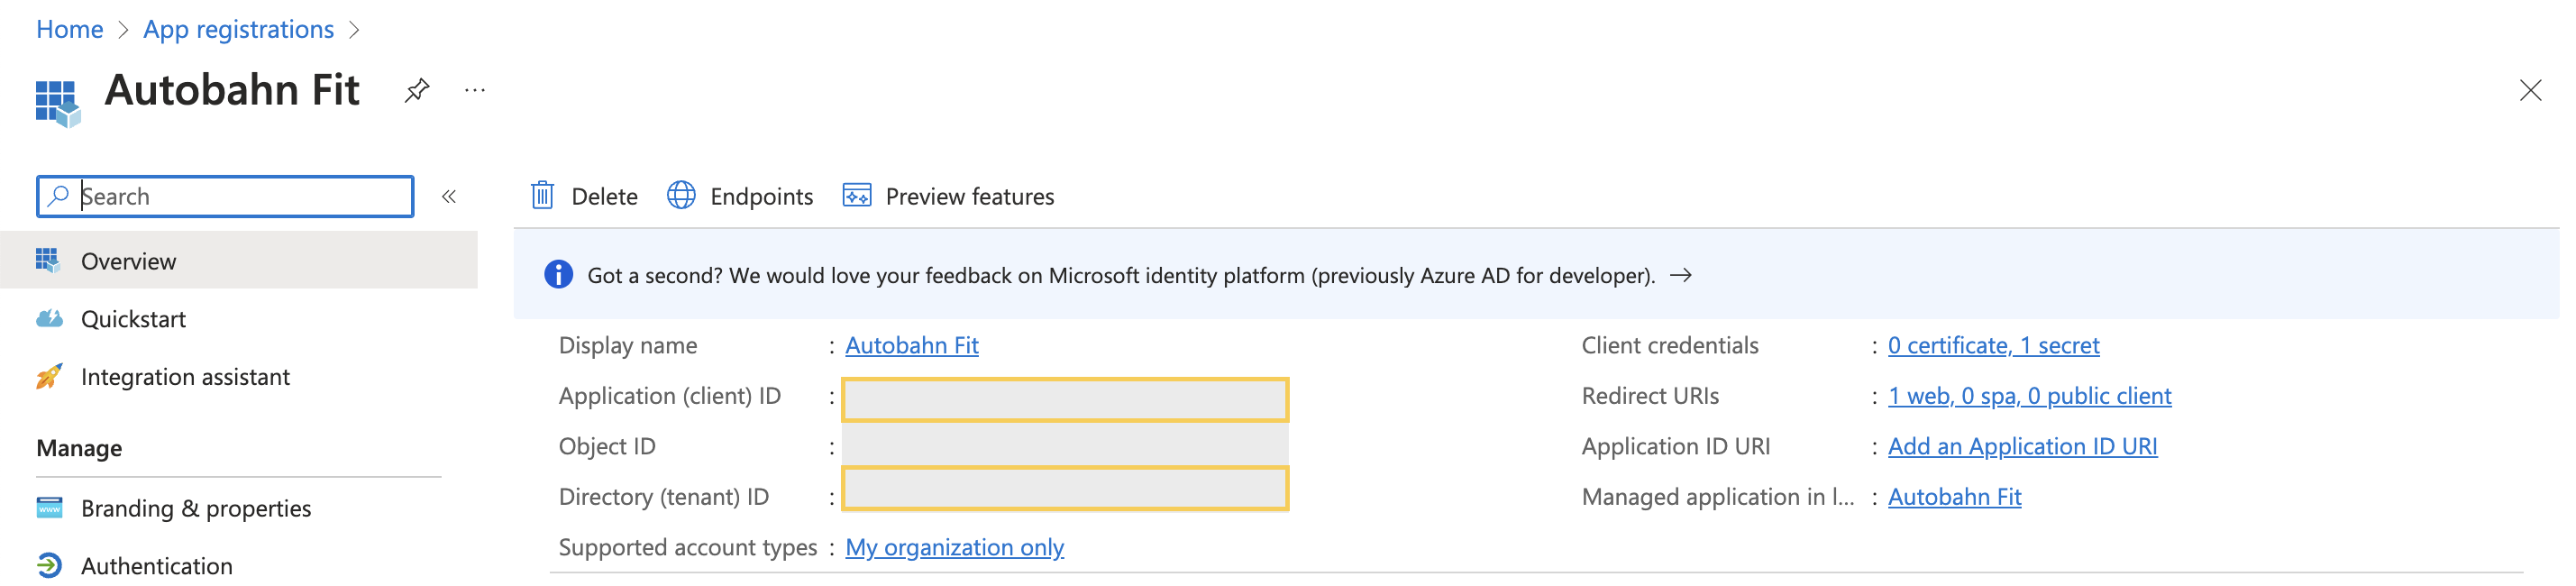Open the more options ellipsis menu
The width and height of the screenshot is (2576, 586).
pos(475,91)
